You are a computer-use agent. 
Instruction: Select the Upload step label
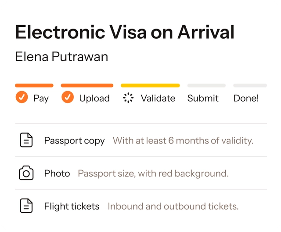pyautogui.click(x=94, y=98)
